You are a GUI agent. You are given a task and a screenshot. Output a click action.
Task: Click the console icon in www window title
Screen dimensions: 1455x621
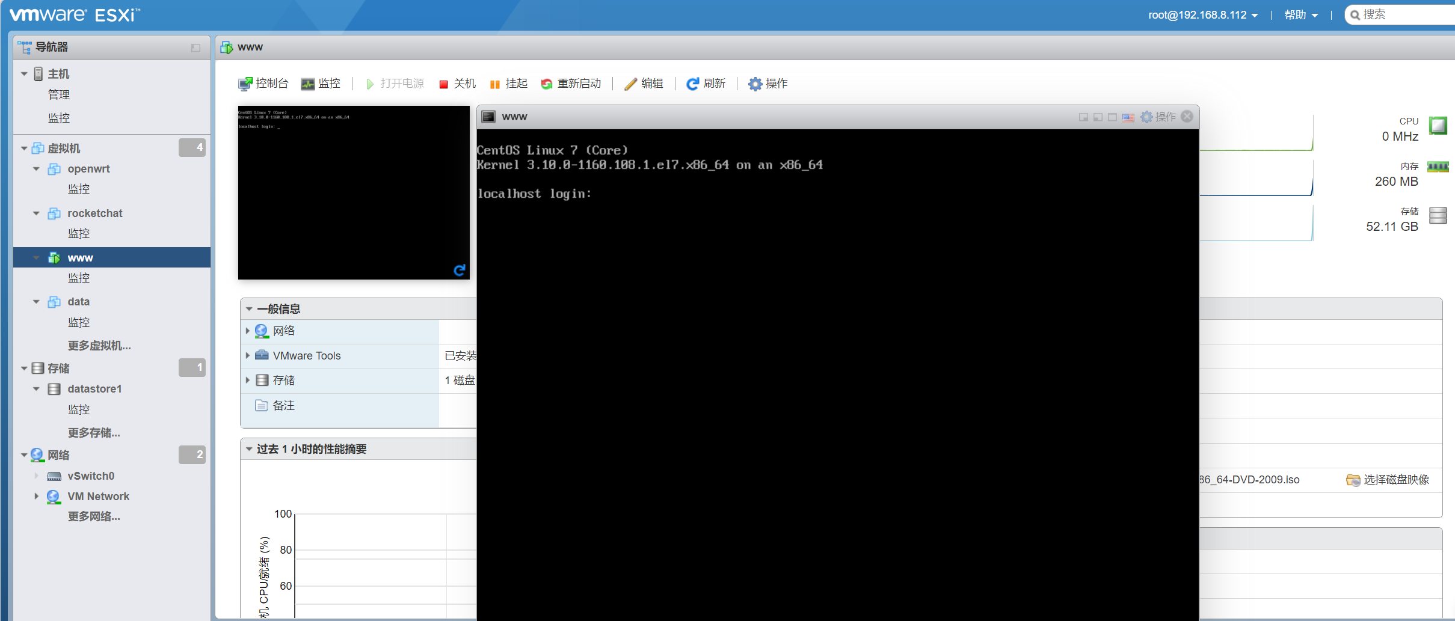489,117
